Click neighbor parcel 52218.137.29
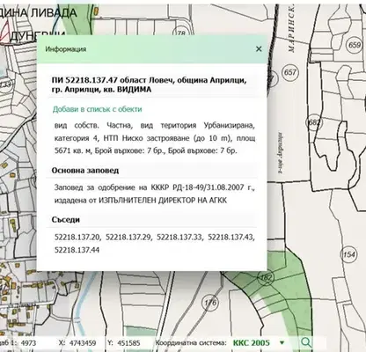 click(128, 237)
